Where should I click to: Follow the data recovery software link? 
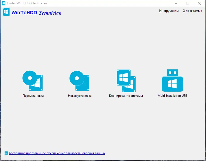57,153
